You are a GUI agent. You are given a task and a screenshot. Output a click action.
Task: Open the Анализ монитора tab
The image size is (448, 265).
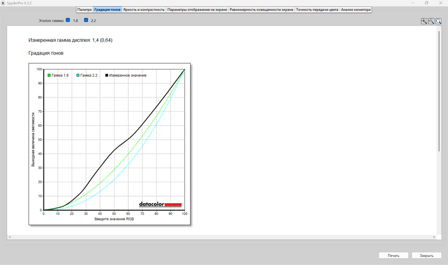tap(356, 10)
